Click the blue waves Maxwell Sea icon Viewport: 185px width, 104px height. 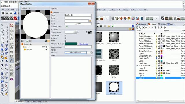(141, 18)
